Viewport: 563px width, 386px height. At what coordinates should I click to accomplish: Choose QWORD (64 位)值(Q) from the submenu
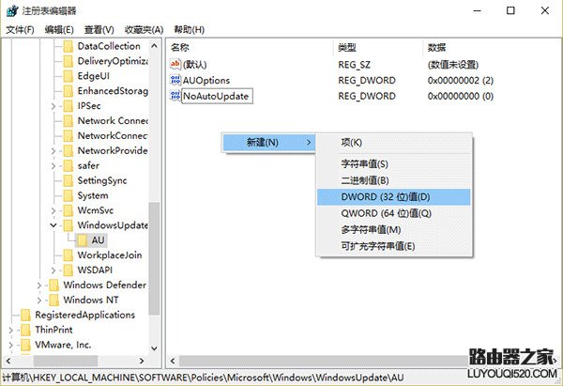pyautogui.click(x=393, y=213)
